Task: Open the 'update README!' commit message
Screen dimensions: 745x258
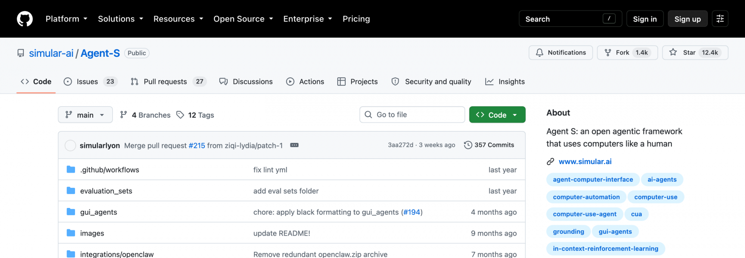Action: pyautogui.click(x=282, y=233)
